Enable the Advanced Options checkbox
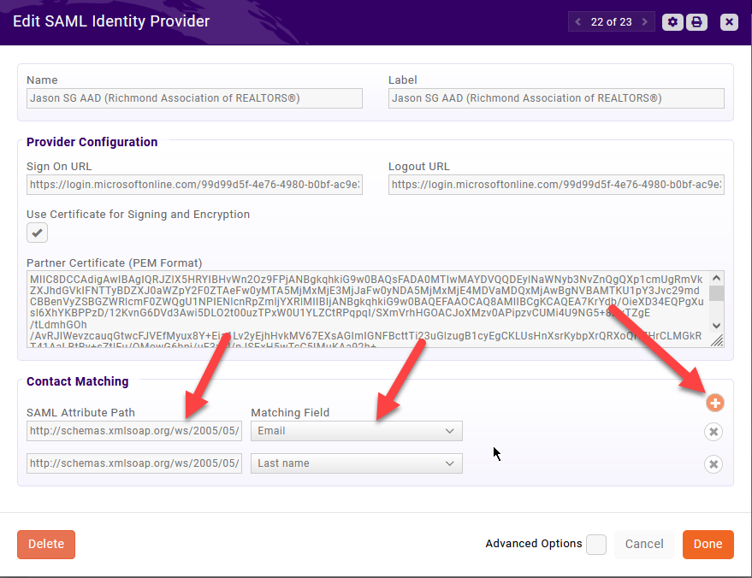 pyautogui.click(x=596, y=544)
